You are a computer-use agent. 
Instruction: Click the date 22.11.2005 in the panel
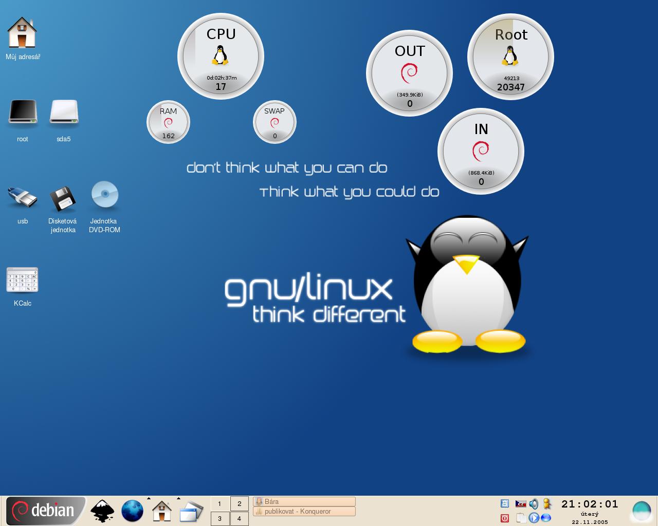pos(590,522)
